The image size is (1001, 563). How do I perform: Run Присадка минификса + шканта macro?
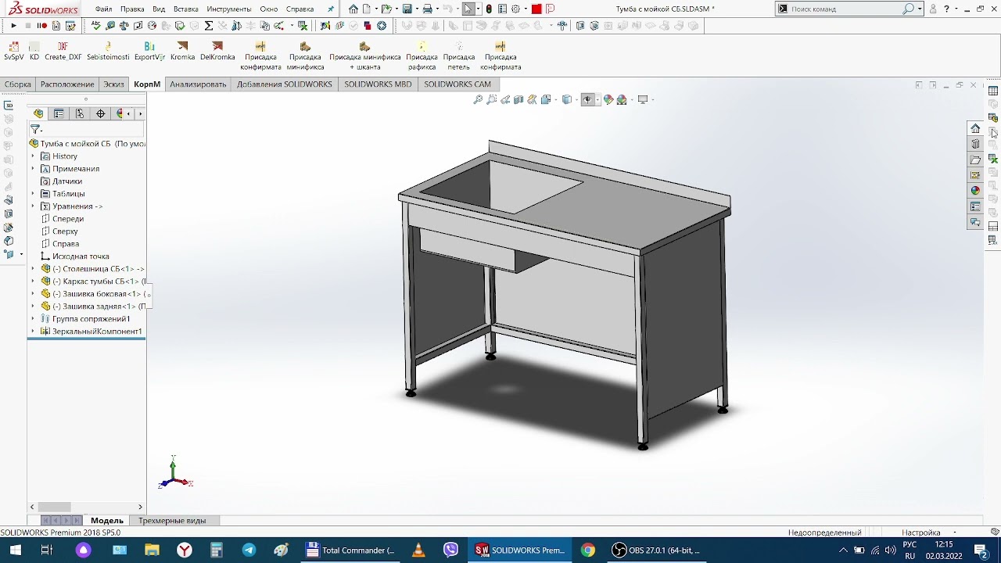[364, 56]
